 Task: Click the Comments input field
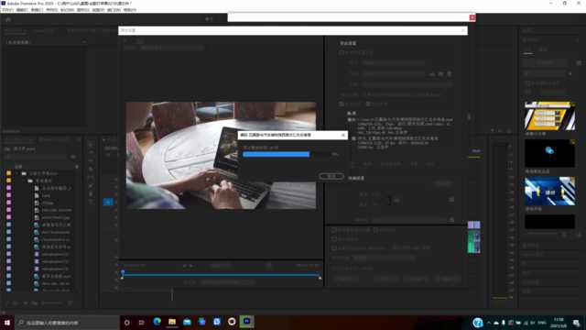[407, 85]
